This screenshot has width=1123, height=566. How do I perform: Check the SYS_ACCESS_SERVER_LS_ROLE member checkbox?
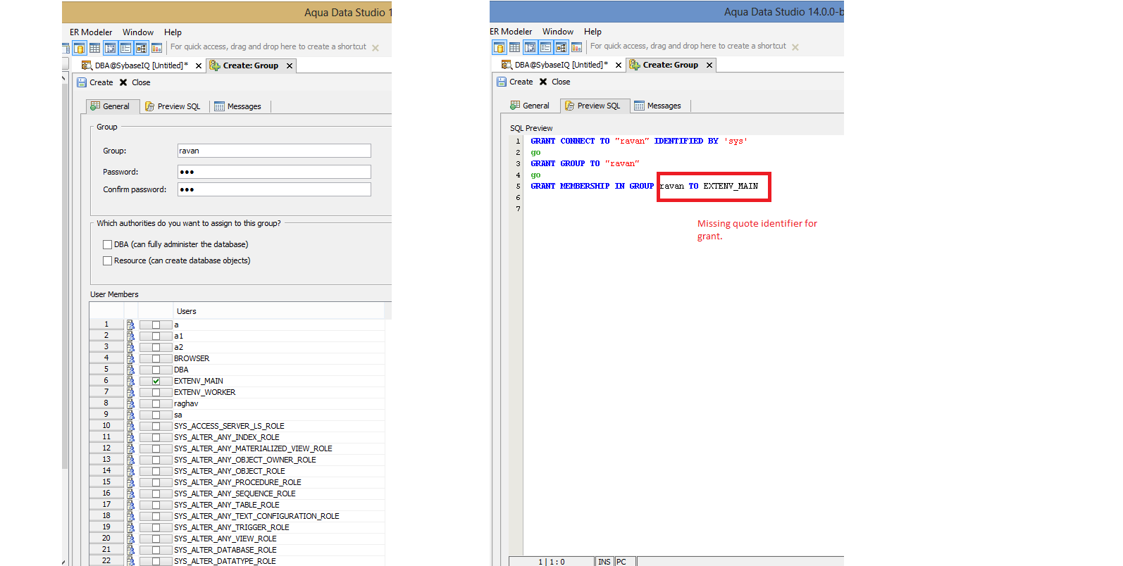click(156, 426)
